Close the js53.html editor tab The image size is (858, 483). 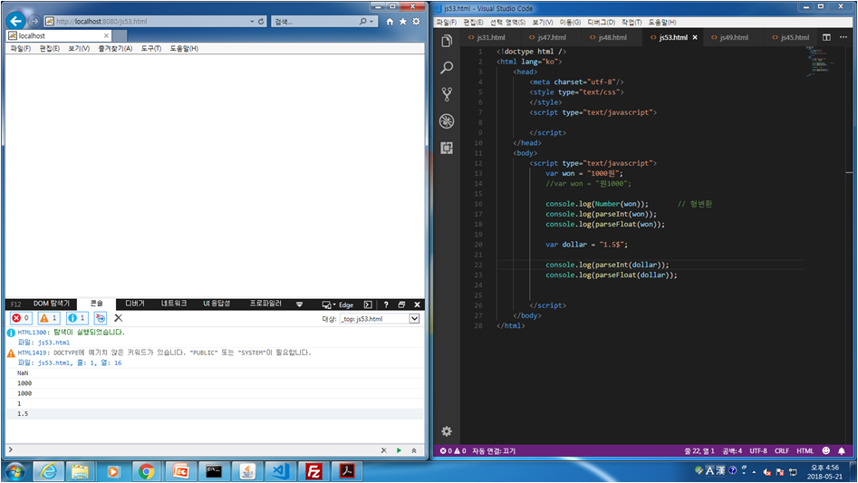coord(695,37)
